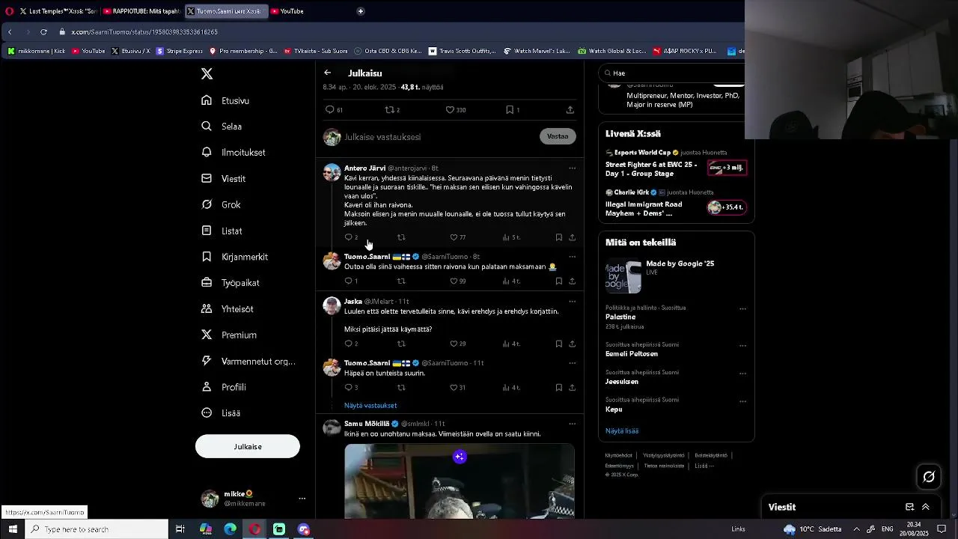Open more options on Tuomo.Saarni 8t reply
This screenshot has height=539, width=958.
click(573, 257)
